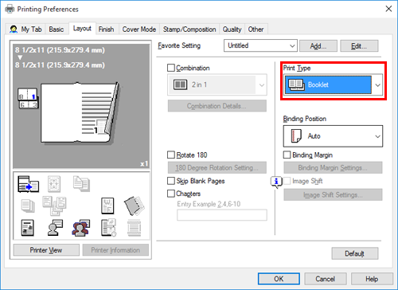This screenshot has width=398, height=290.
Task: Open the Stamp/Composition tab
Action: pyautogui.click(x=189, y=29)
